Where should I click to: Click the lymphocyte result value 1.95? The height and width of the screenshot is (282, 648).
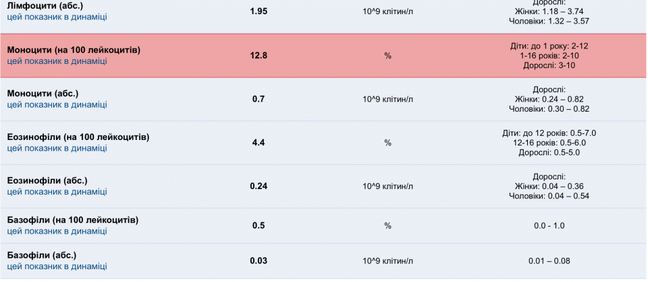(x=259, y=11)
